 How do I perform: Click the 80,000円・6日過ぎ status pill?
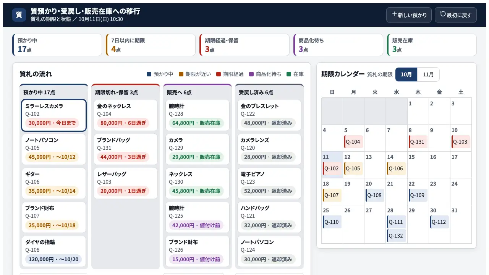click(123, 123)
